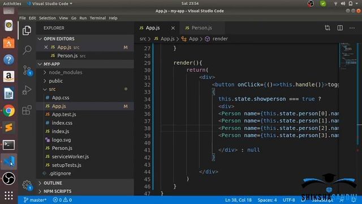
Task: Collapse the MY-APP folder section
Action: [85, 64]
